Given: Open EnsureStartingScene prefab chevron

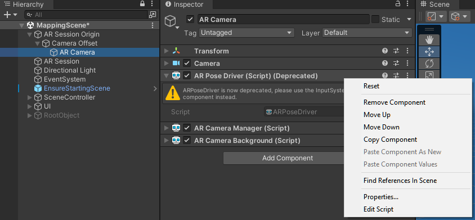Looking at the screenshot, I should click(x=155, y=88).
